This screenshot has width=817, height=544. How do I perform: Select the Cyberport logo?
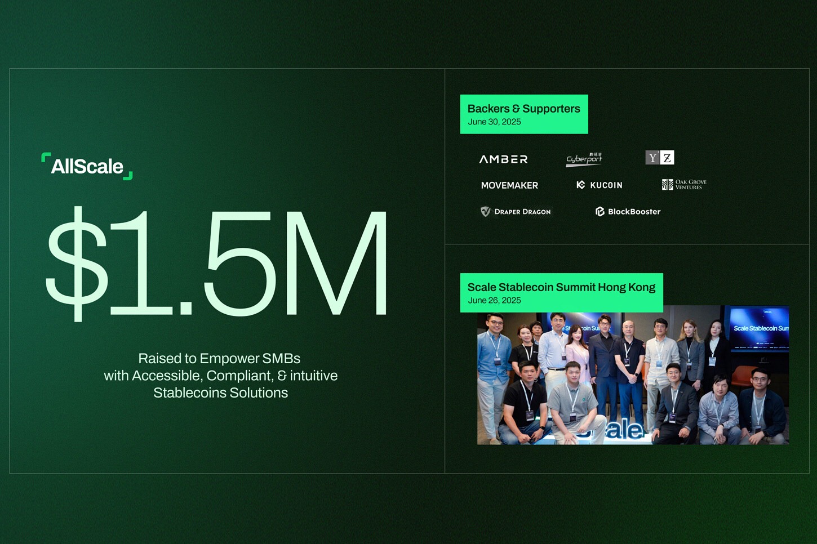coord(584,159)
